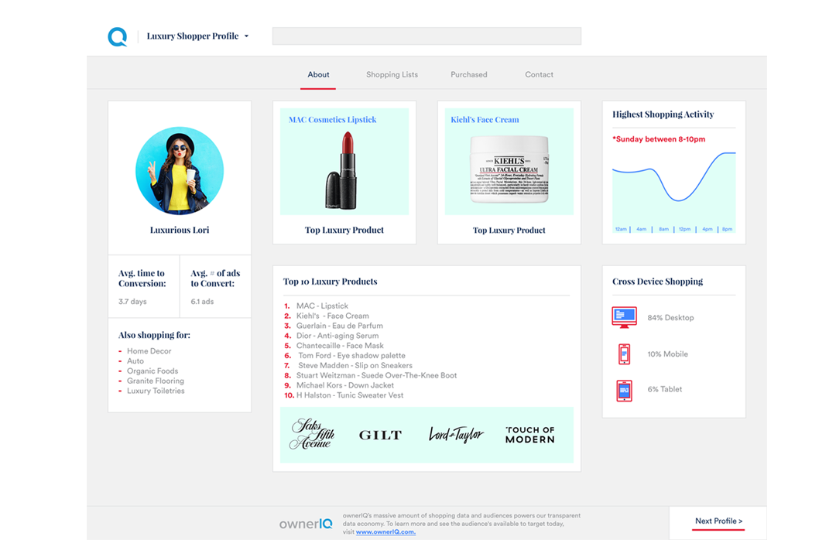Click the GILT brand logo

point(380,436)
